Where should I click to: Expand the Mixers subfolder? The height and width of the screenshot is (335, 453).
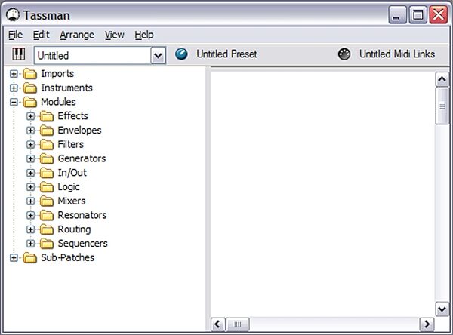click(x=30, y=201)
